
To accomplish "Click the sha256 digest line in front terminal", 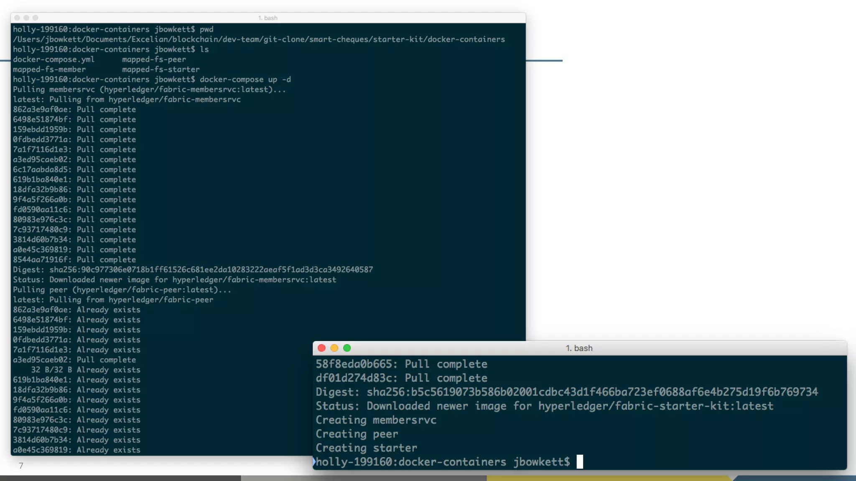I will click(x=566, y=392).
